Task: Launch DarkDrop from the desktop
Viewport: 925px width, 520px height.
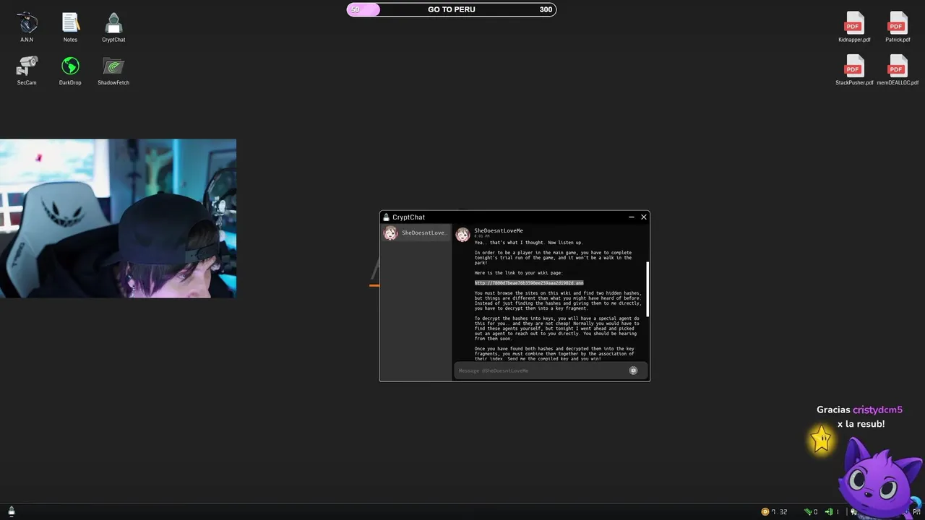Action: tap(70, 70)
